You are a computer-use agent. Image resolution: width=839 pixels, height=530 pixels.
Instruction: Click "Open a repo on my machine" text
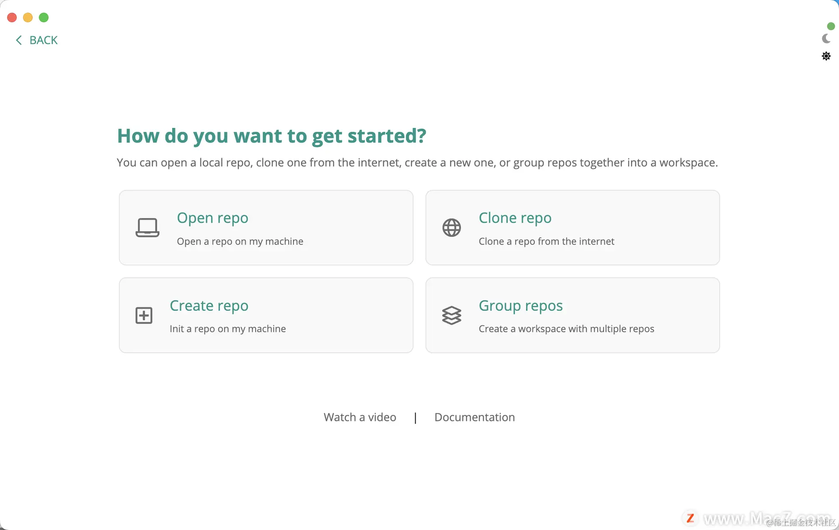click(240, 241)
